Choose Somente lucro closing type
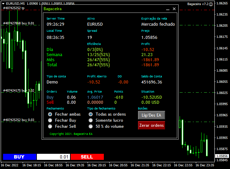Screen dimensions: 230x169 tap(91, 120)
